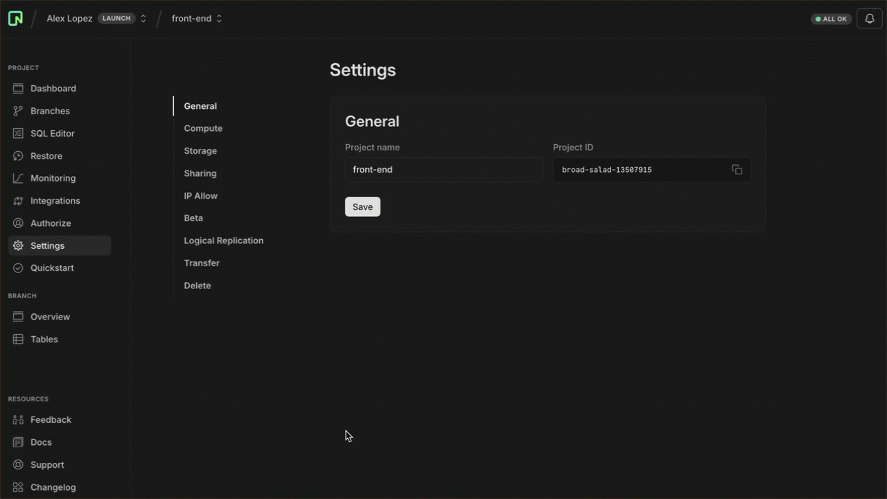Expand the Alex Lopez account switcher

click(x=143, y=19)
